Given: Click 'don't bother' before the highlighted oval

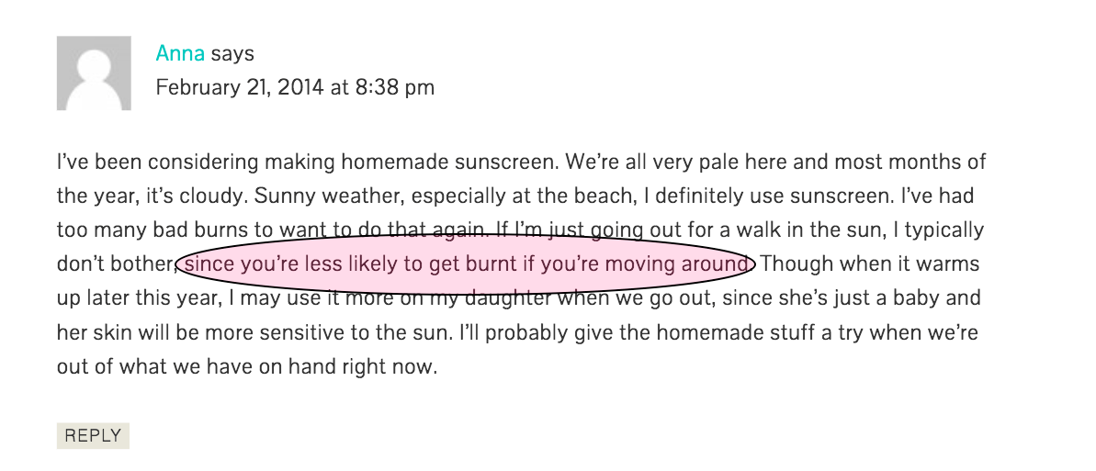Looking at the screenshot, I should click(x=116, y=264).
